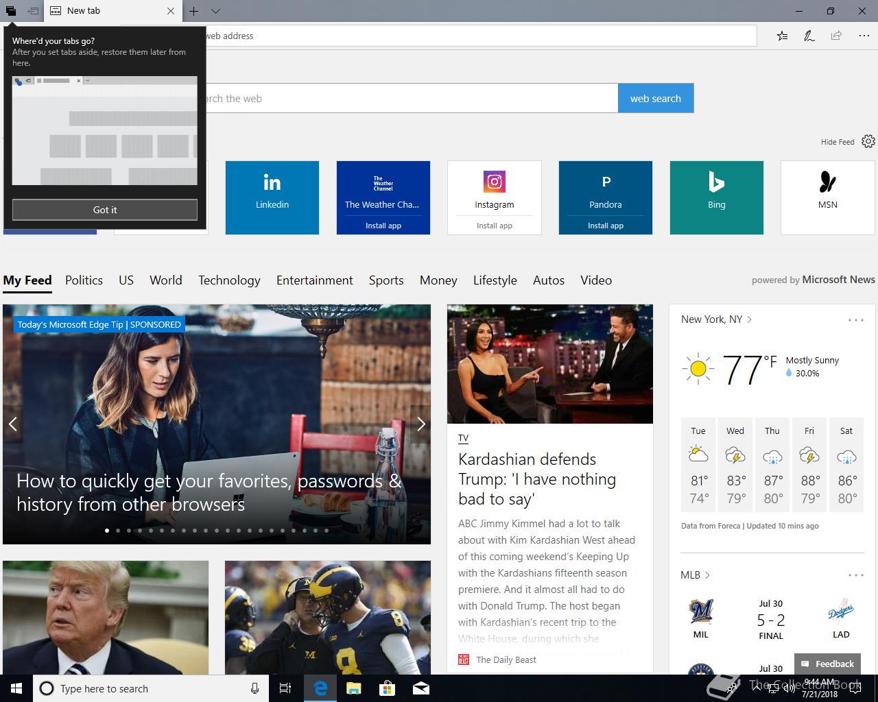Expand New York, NY weather location
Image resolution: width=878 pixels, height=702 pixels.
point(717,319)
